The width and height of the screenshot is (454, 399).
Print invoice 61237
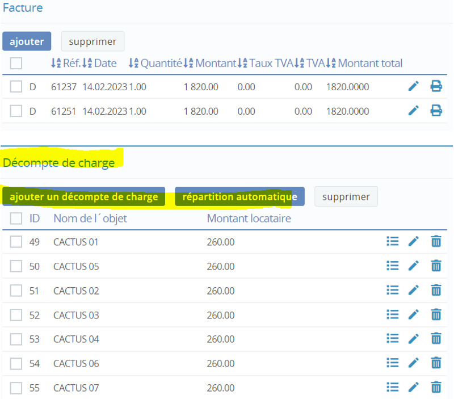click(436, 87)
